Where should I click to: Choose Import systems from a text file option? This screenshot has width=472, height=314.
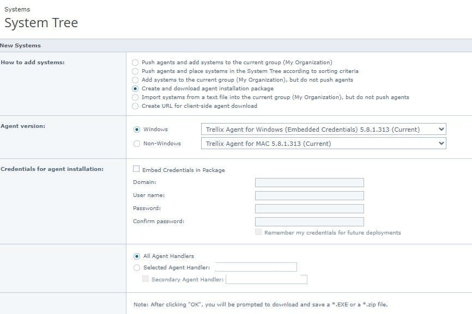coord(135,97)
